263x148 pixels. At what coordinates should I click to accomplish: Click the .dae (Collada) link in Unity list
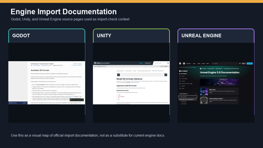coord(121,97)
